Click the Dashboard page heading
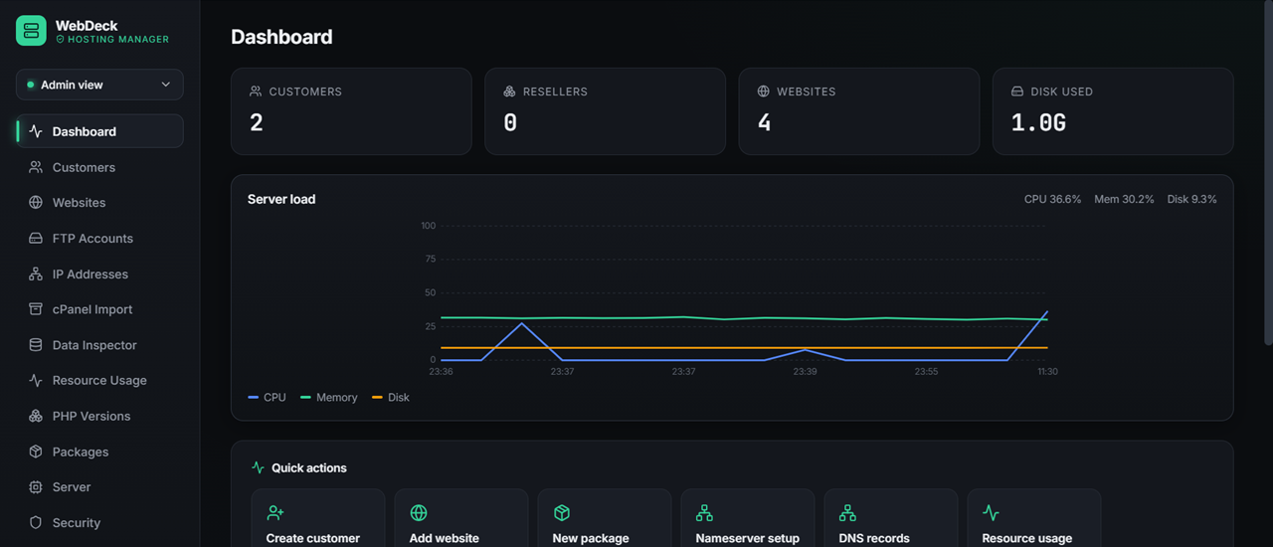Image resolution: width=1273 pixels, height=547 pixels. pos(281,37)
